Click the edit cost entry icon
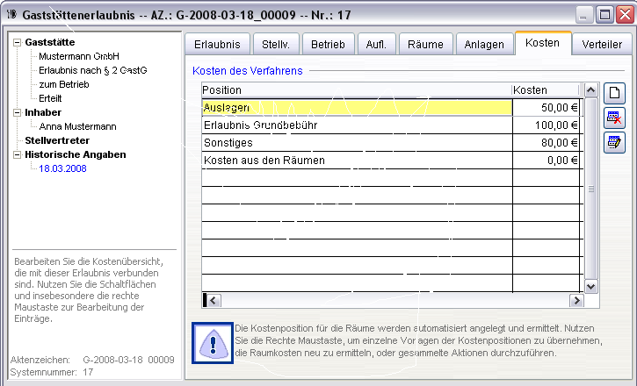The height and width of the screenshot is (386, 637). [x=613, y=142]
